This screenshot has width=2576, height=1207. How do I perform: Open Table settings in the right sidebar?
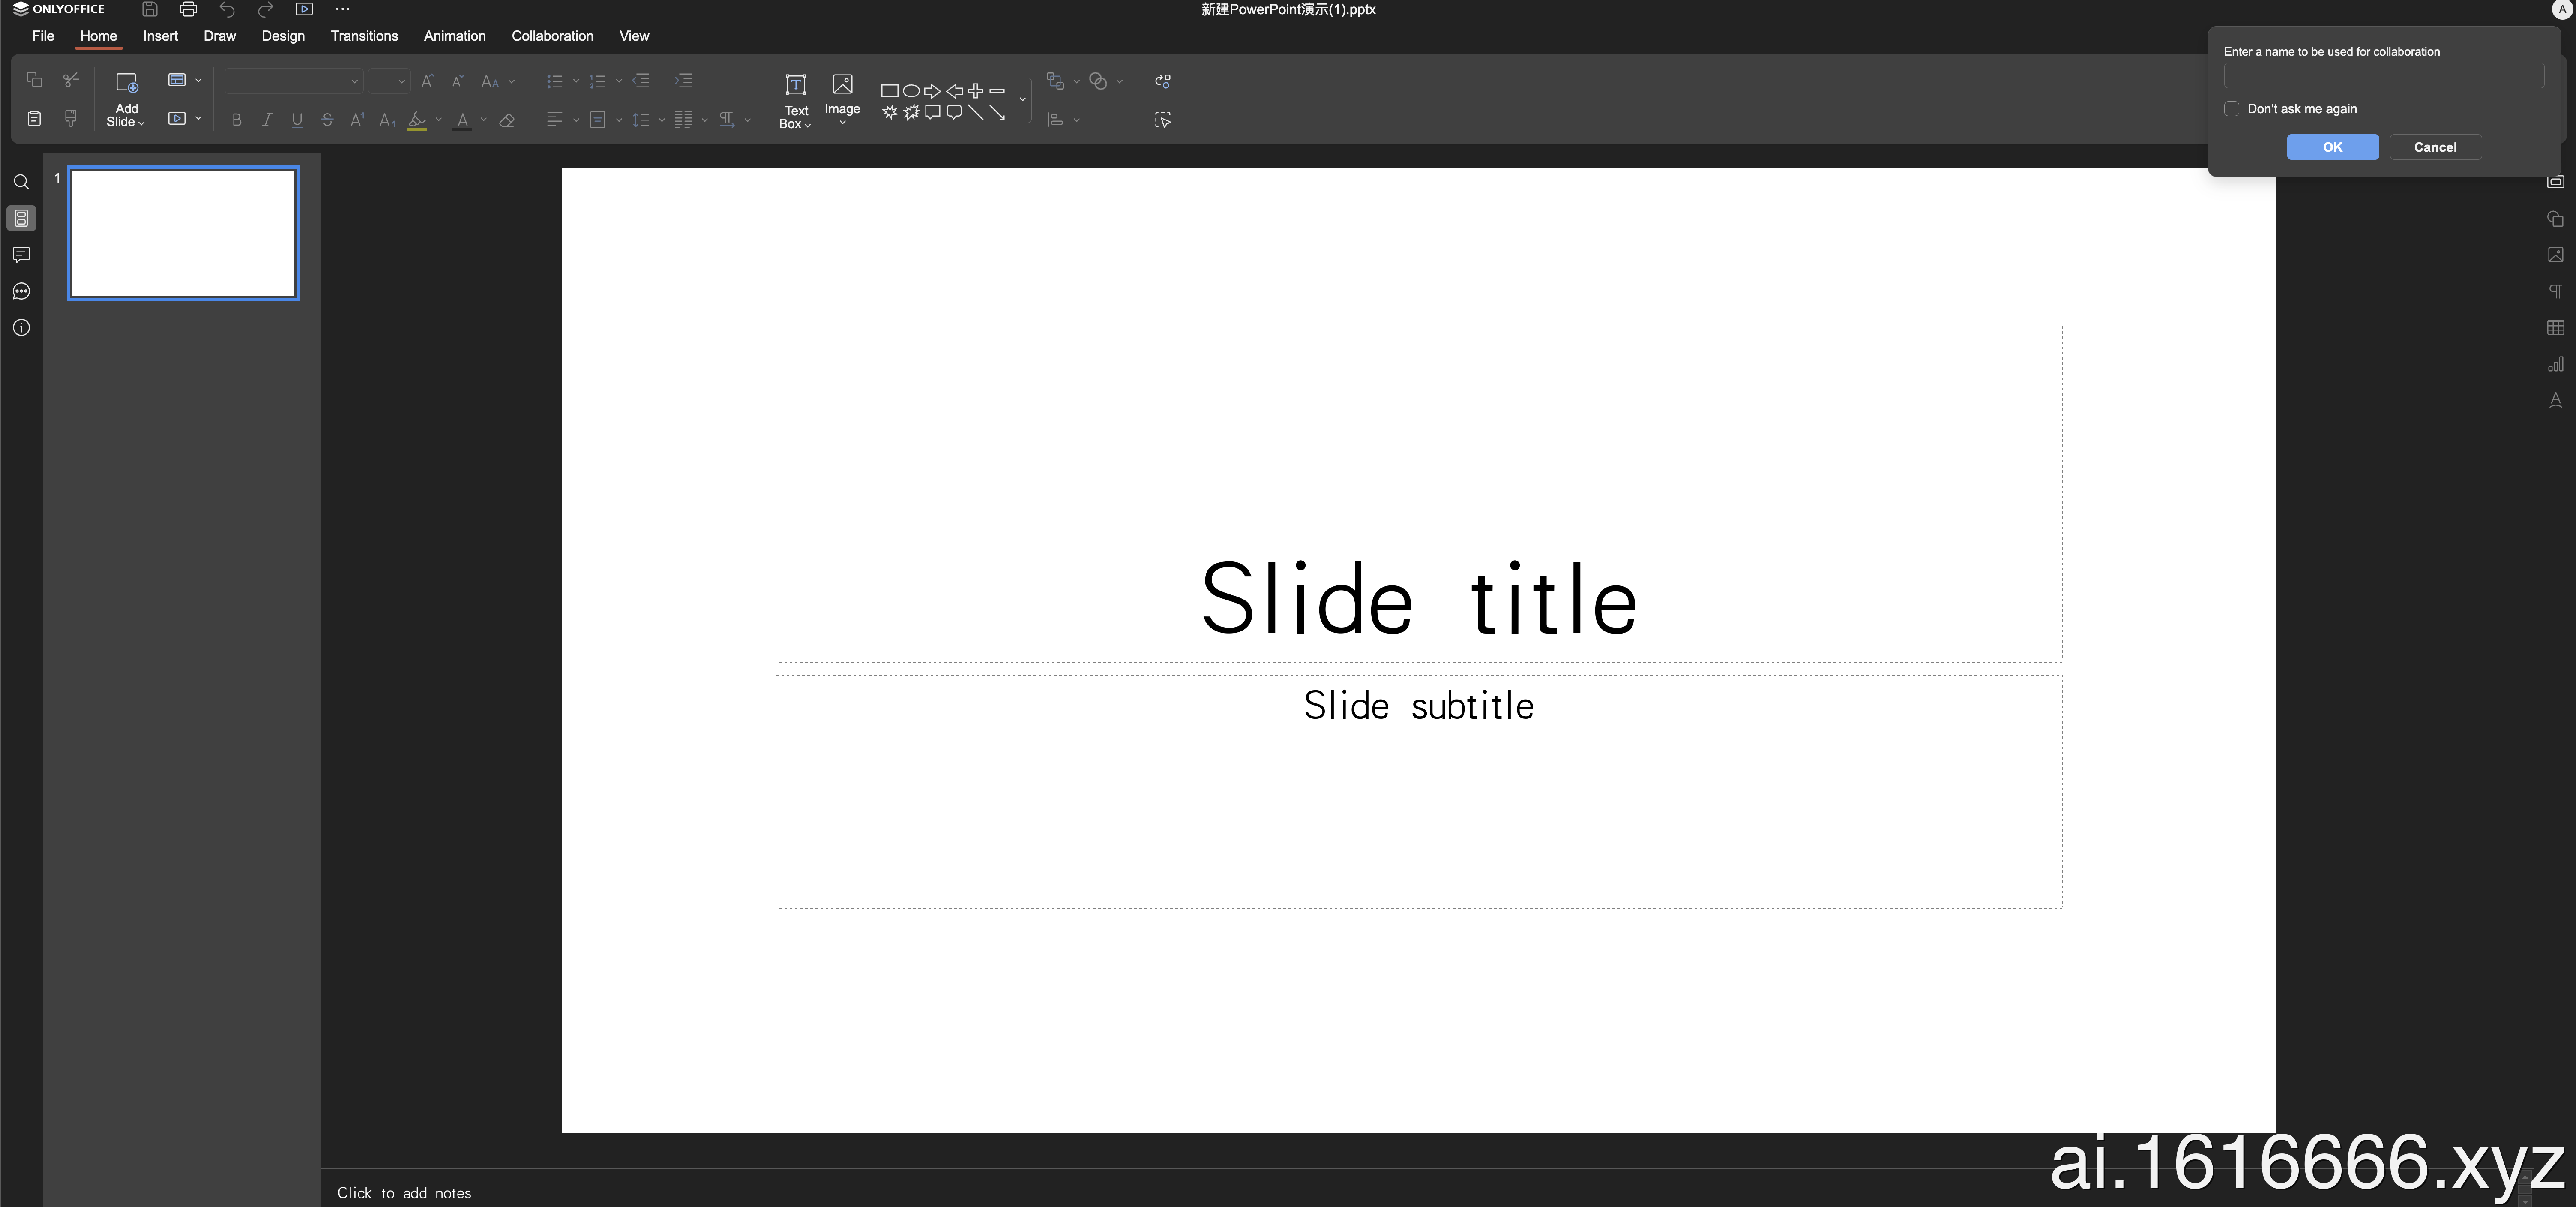point(2555,328)
